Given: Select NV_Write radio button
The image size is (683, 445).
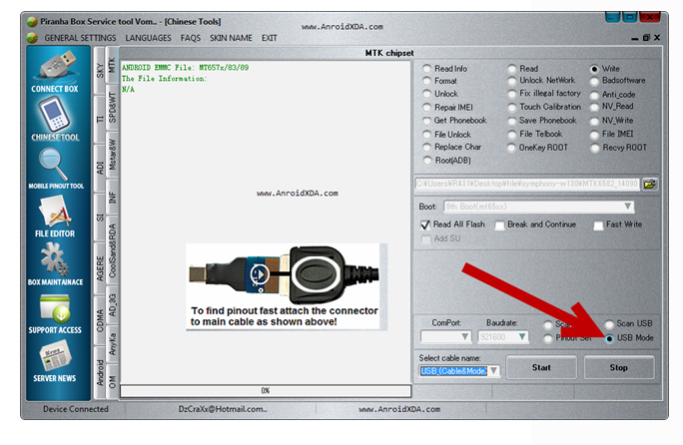Looking at the screenshot, I should point(594,121).
